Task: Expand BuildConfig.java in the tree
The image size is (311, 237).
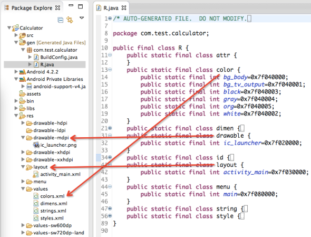Action: [x=30, y=57]
